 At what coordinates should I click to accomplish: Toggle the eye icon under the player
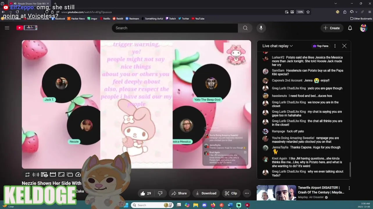tap(44, 174)
